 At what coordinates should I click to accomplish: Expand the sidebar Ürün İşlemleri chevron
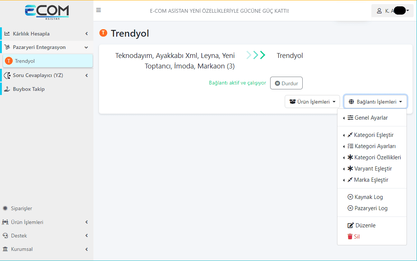[86, 222]
